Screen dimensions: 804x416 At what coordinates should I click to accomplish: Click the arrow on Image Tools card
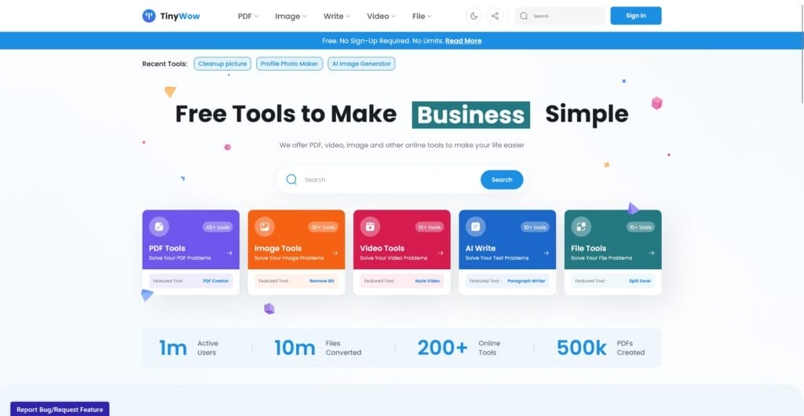[334, 253]
